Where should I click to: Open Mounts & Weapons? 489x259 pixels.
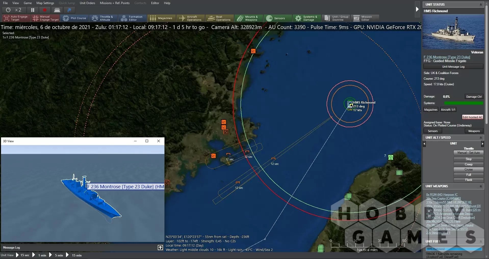(249, 18)
